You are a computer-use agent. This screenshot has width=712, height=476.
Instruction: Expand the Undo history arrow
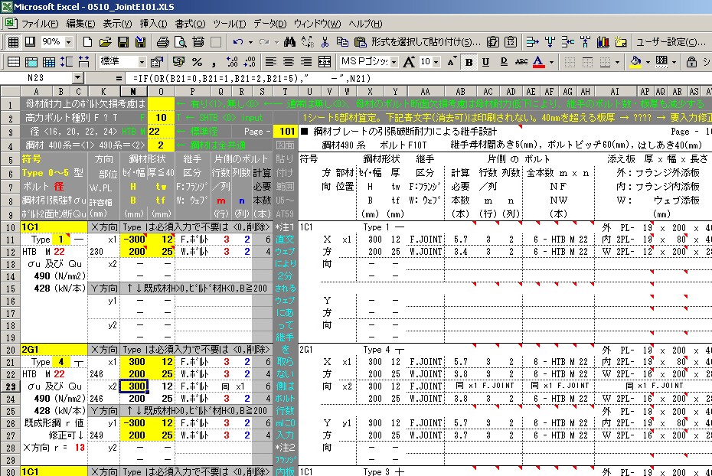click(250, 42)
